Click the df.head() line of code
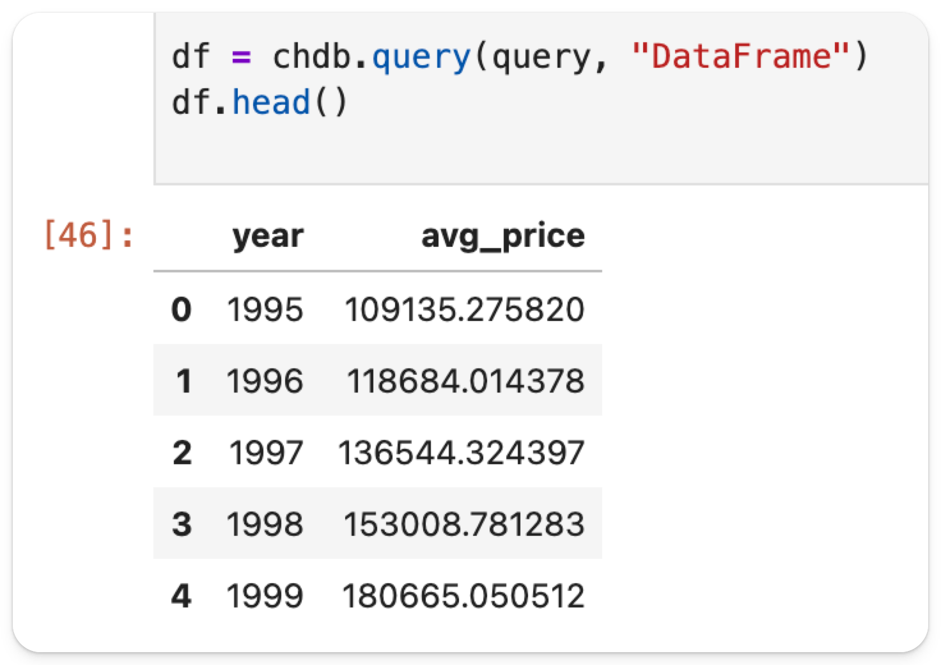The height and width of the screenshot is (665, 941). [x=260, y=102]
